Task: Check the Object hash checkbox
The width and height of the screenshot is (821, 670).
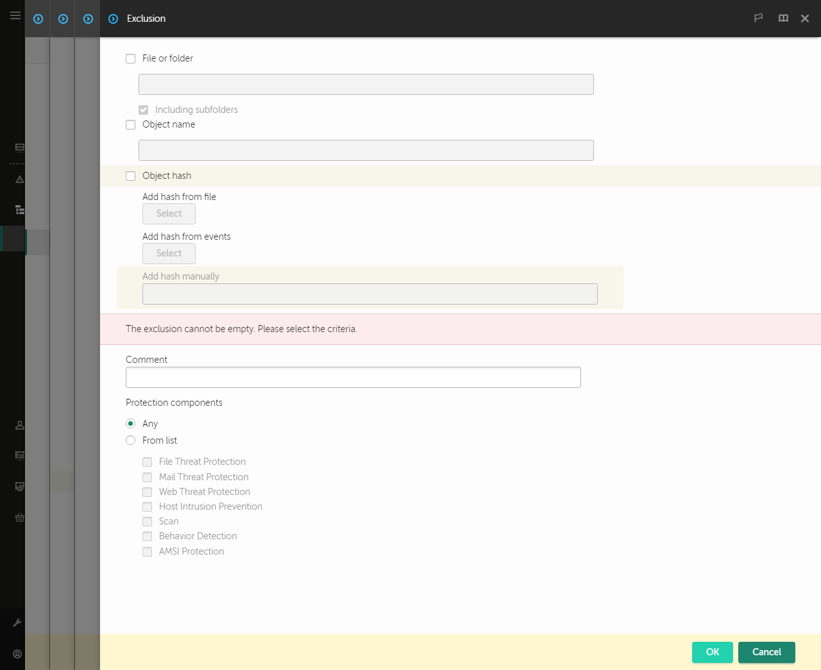Action: pos(130,176)
